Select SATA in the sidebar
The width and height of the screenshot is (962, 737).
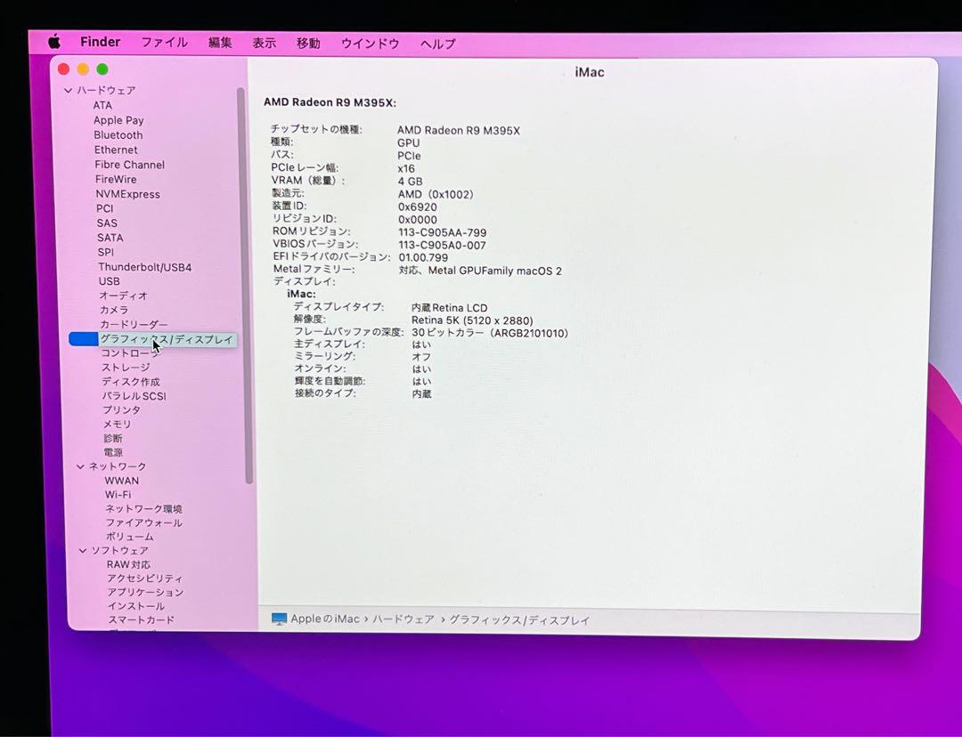tap(110, 238)
